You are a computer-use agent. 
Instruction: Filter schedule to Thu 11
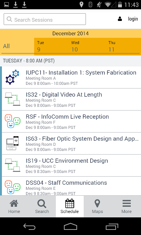(112, 46)
